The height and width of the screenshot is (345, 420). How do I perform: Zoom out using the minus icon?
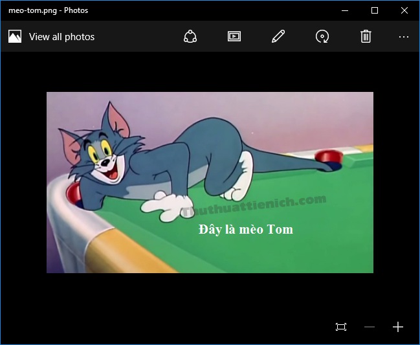point(370,327)
